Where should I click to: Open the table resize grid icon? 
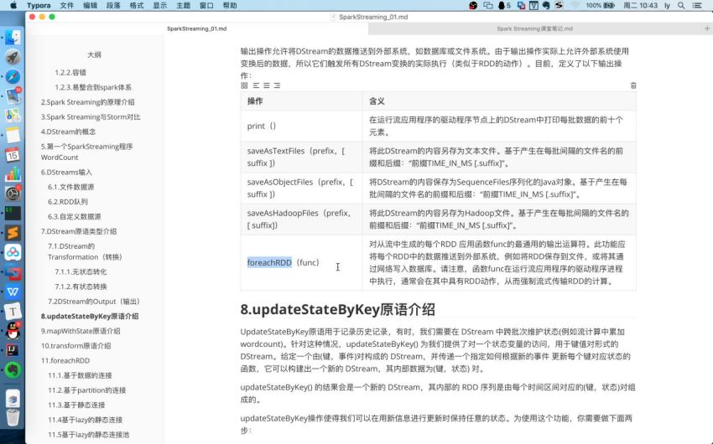click(244, 85)
